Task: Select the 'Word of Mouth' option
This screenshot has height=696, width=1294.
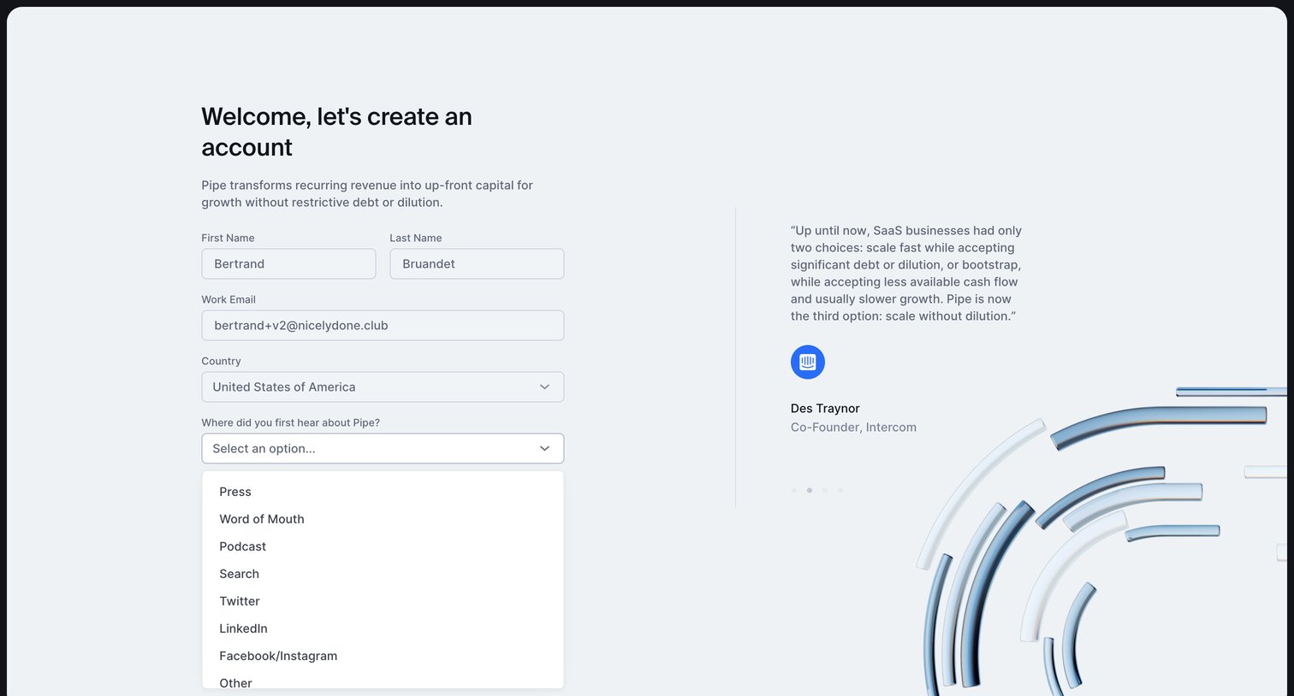Action: click(x=383, y=519)
